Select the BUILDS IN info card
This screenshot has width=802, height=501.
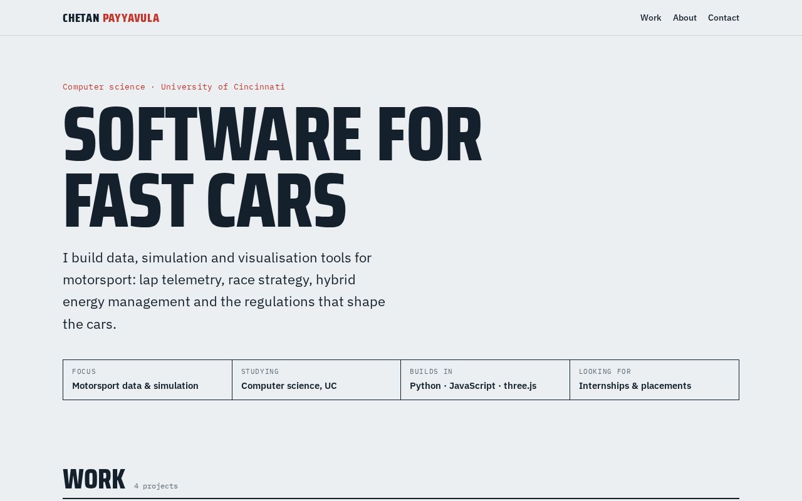point(486,380)
